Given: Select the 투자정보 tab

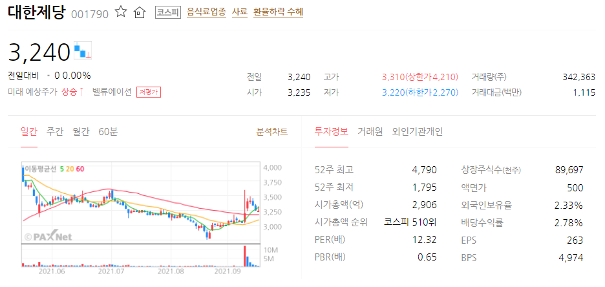Looking at the screenshot, I should pyautogui.click(x=332, y=132).
